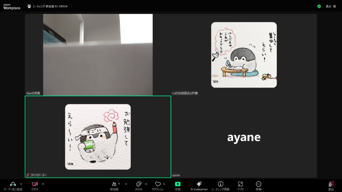The image size is (342, 192).
Task: Click the green encryption shield icon
Action: 319,6
